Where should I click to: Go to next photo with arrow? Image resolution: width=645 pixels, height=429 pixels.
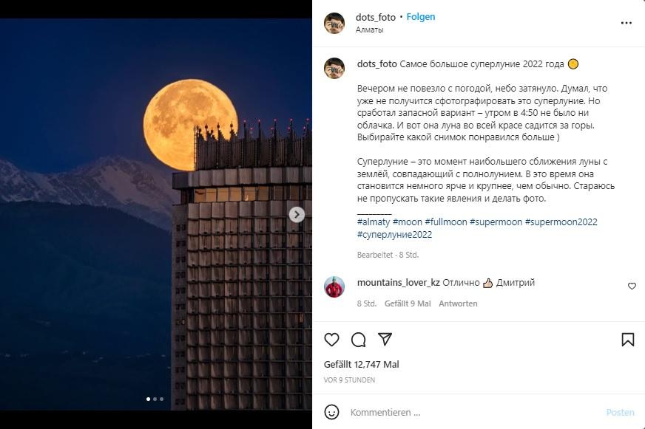pos(297,215)
